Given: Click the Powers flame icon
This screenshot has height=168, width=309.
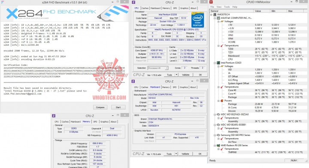Looking at the screenshot, I should pyautogui.click(x=222, y=101).
